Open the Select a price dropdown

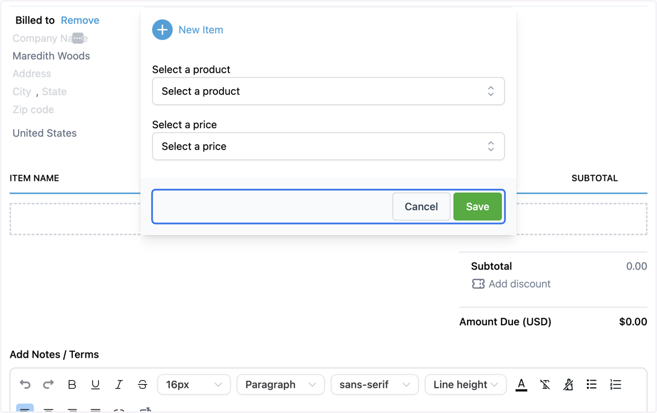[328, 146]
